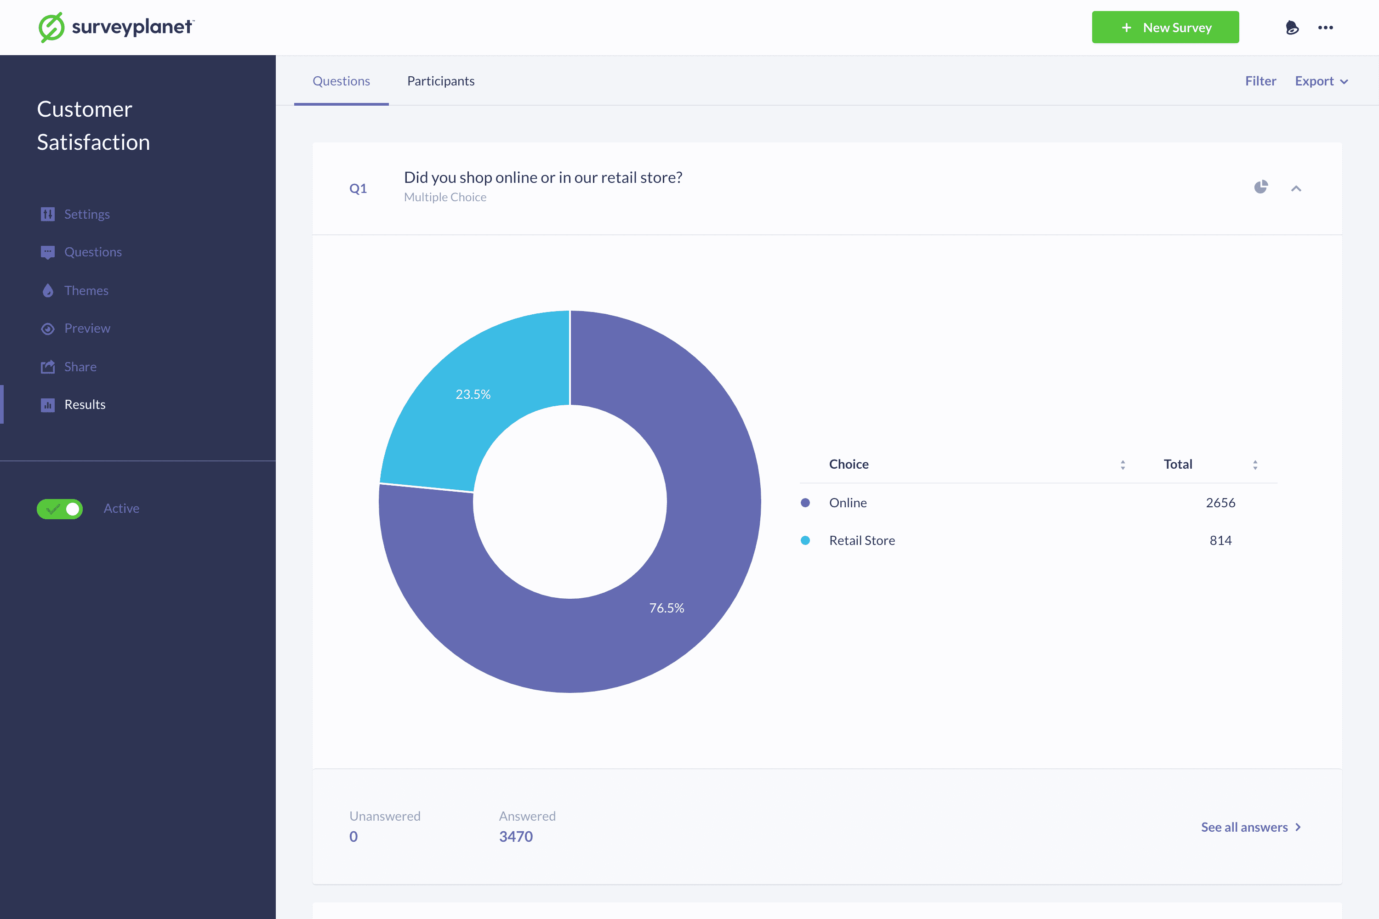This screenshot has width=1379, height=919.
Task: Open the three-dot overflow menu
Action: (1326, 27)
